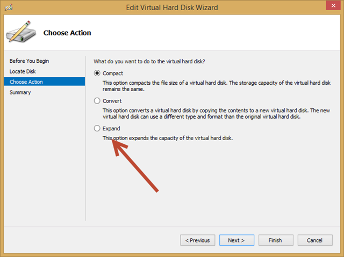Click the bold 'Choose Action' page heading

coord(67,33)
